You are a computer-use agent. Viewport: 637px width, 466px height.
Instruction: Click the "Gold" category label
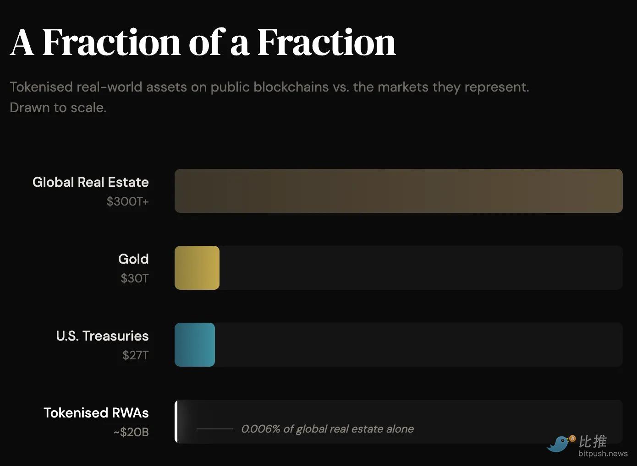point(133,259)
